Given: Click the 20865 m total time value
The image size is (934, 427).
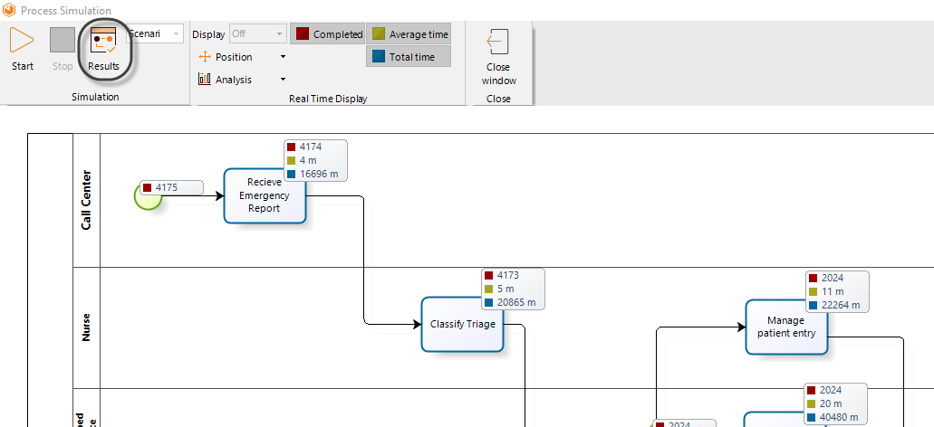Looking at the screenshot, I should tap(516, 303).
